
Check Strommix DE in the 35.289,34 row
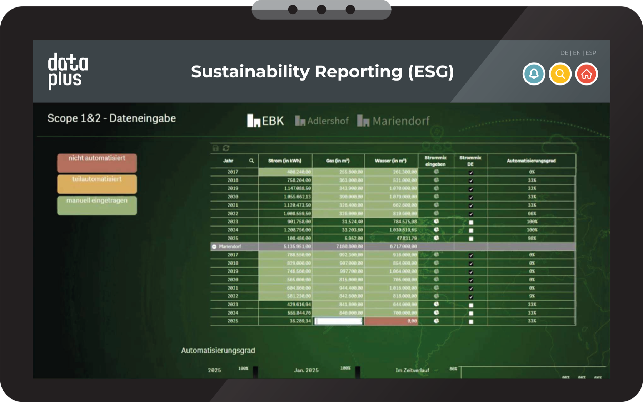coord(471,321)
